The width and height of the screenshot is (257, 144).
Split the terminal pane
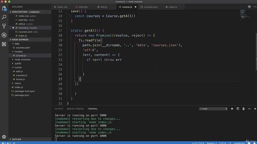pyautogui.click(x=238, y=109)
